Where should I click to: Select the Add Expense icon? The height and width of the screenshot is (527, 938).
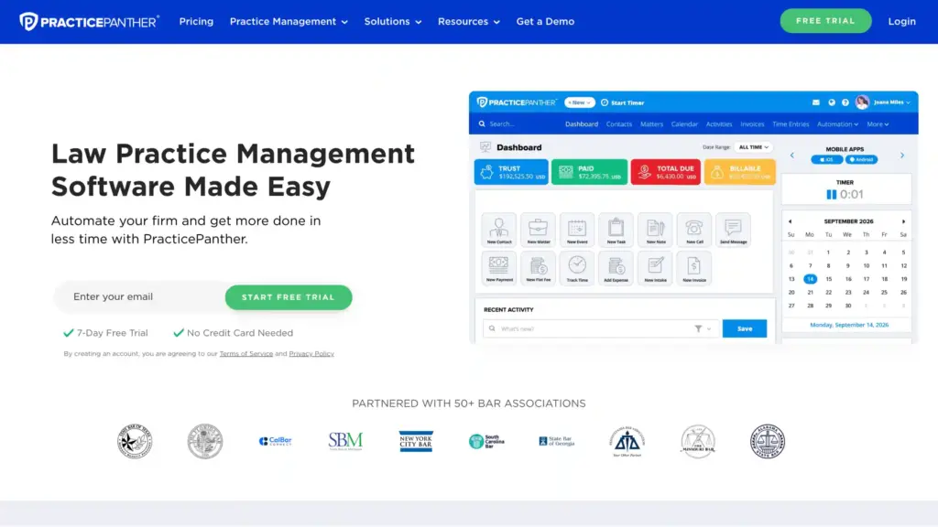pyautogui.click(x=616, y=267)
